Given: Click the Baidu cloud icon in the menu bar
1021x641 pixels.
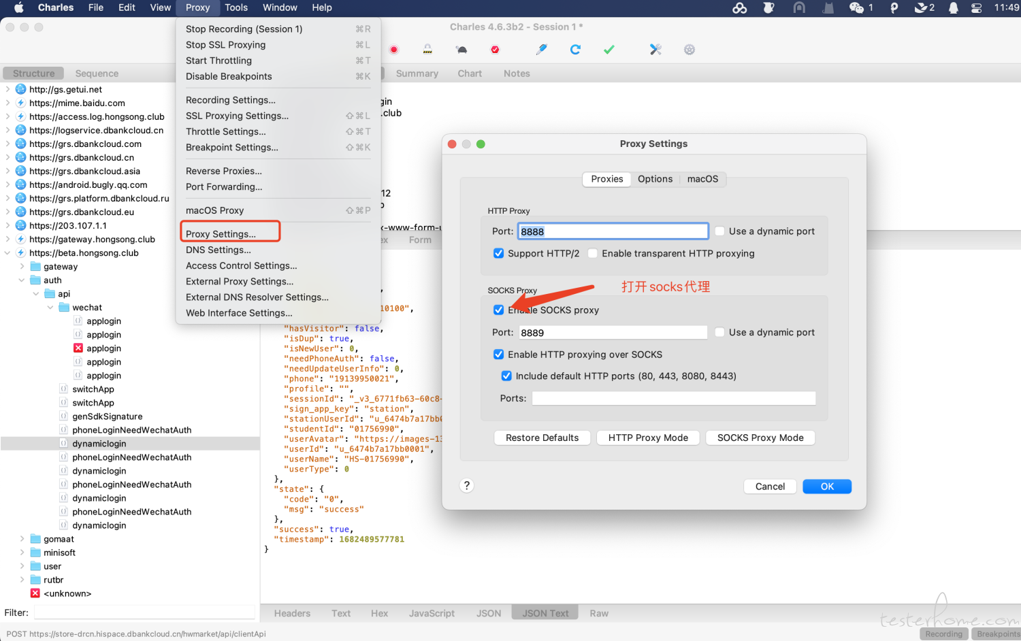Looking at the screenshot, I should [740, 7].
